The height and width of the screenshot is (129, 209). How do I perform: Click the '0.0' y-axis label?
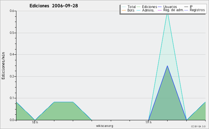point(12,120)
